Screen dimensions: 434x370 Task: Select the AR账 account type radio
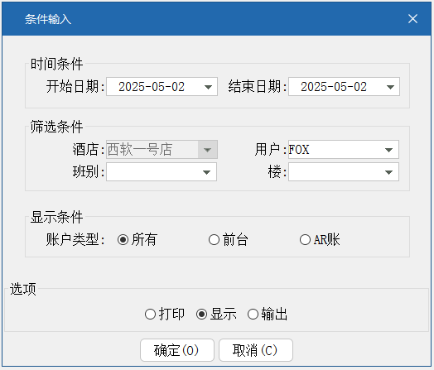[305, 239]
